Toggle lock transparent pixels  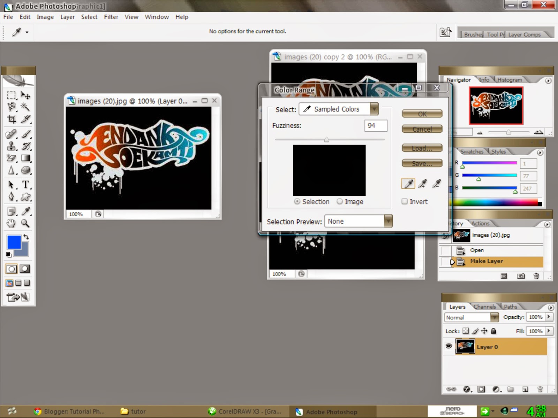[466, 331]
